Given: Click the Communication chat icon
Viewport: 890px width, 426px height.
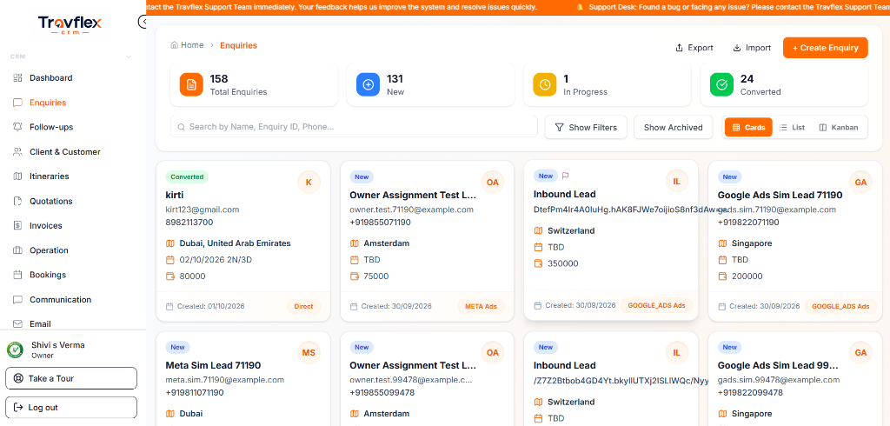Looking at the screenshot, I should [x=17, y=299].
